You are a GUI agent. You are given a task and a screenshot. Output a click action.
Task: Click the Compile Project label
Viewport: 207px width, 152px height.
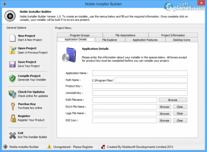29,76
